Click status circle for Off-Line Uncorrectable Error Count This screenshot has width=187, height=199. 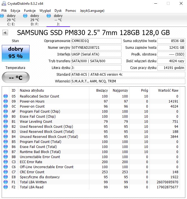(6, 167)
